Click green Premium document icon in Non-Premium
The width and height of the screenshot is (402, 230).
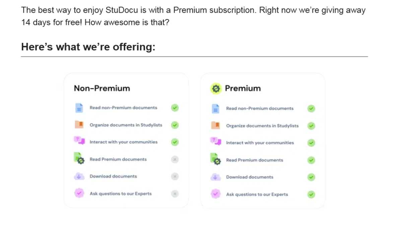79,158
